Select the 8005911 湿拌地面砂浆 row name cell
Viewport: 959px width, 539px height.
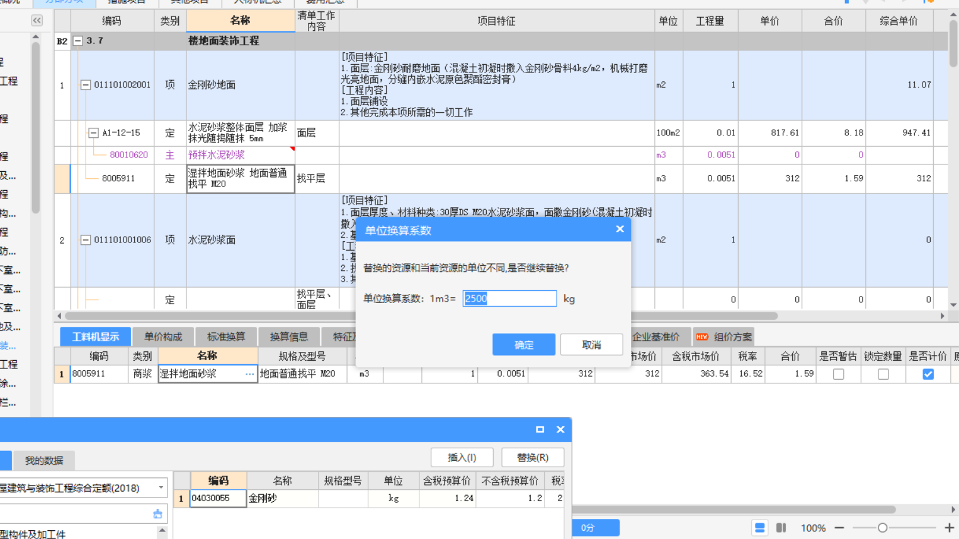(241, 179)
